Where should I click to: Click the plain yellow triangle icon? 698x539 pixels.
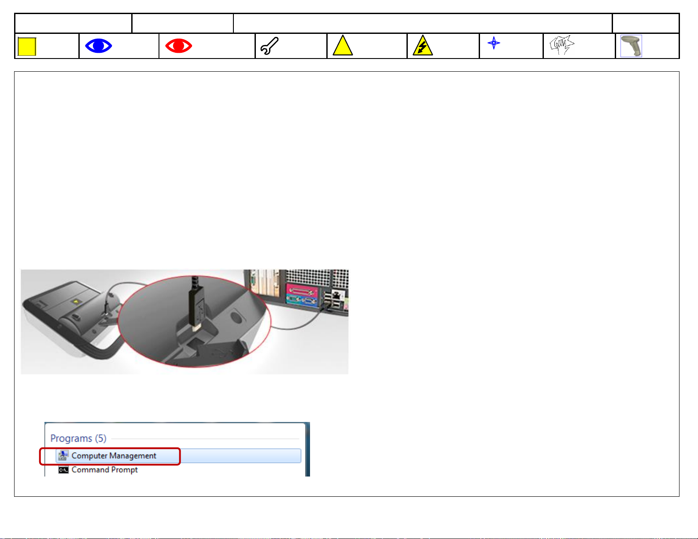(x=343, y=45)
